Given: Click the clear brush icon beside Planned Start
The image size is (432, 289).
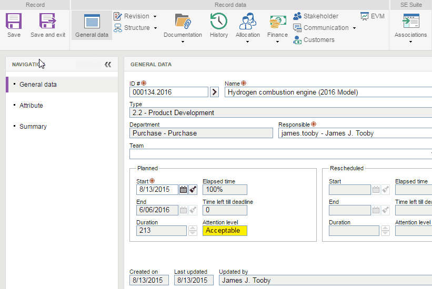Looking at the screenshot, I should [193, 190].
